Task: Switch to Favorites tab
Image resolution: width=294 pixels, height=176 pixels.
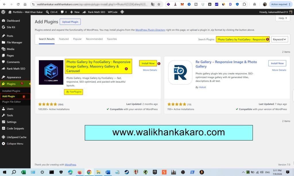Action: (112, 39)
